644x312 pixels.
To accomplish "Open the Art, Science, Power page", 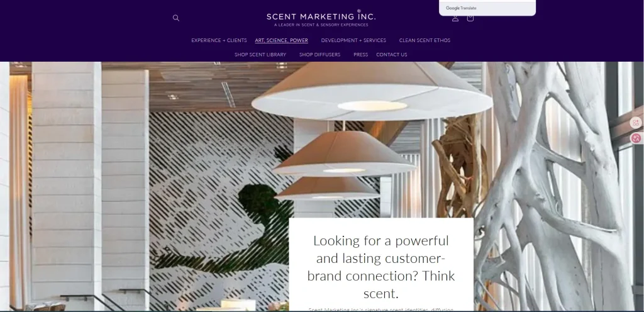I will click(281, 40).
